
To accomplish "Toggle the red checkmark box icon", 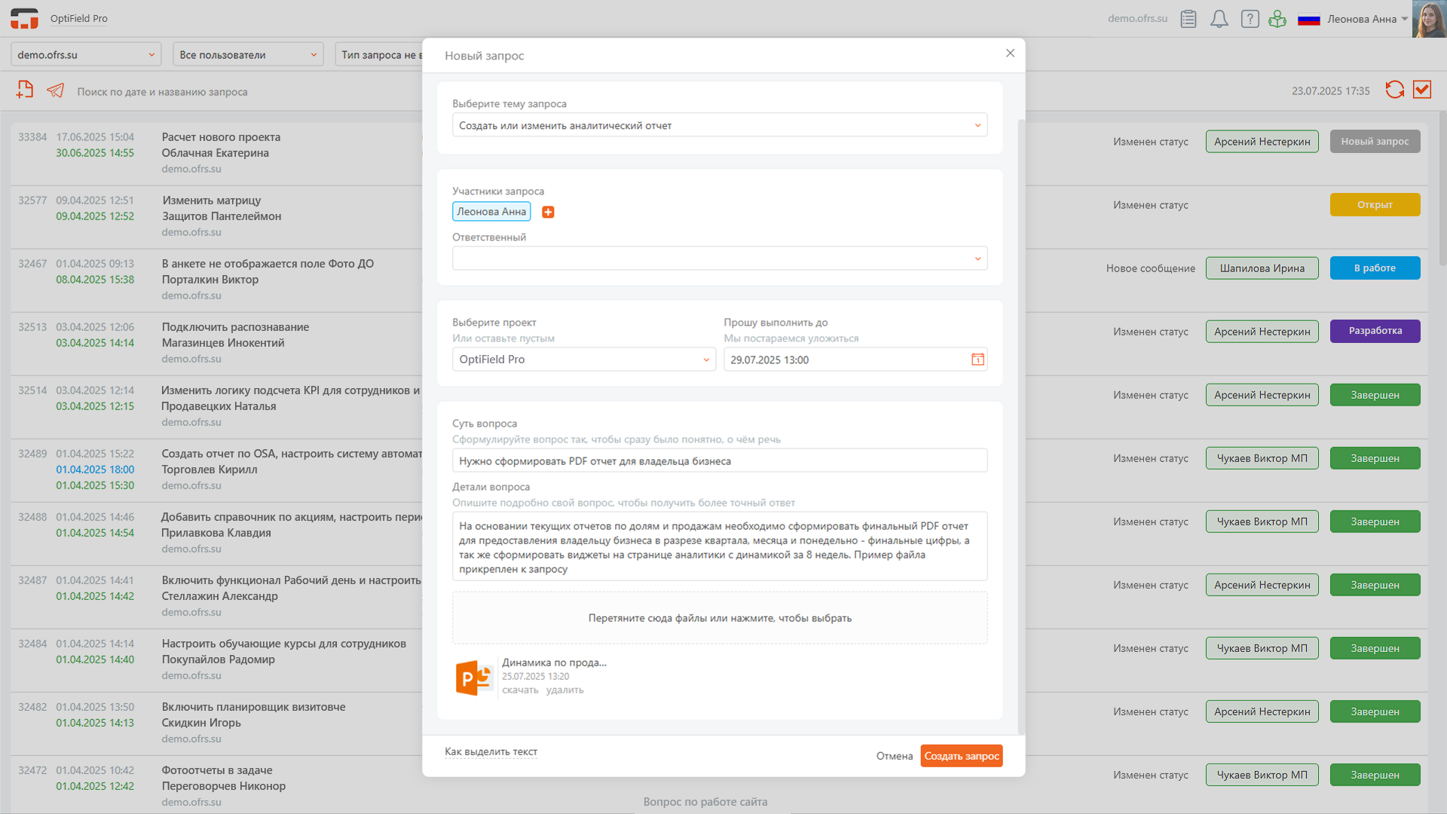I will pos(1422,90).
